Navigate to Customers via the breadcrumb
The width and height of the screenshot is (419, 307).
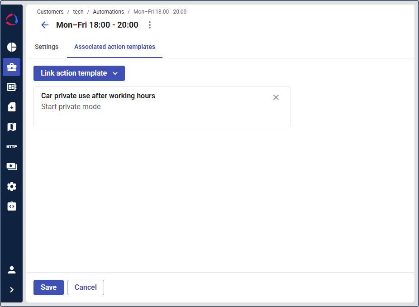pos(50,11)
